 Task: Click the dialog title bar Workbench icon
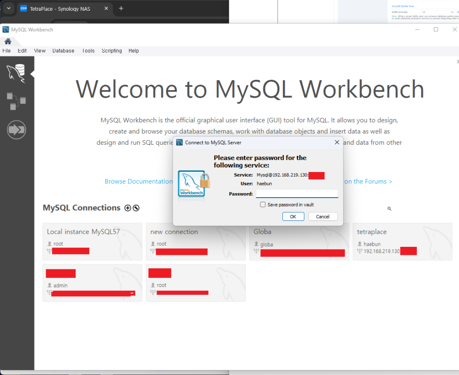point(179,142)
